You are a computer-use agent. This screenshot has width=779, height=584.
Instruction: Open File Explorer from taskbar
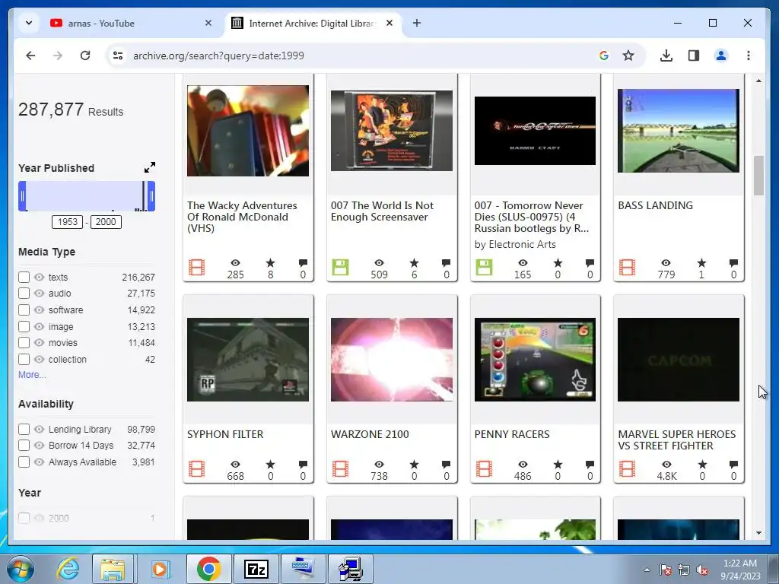[x=113, y=569]
